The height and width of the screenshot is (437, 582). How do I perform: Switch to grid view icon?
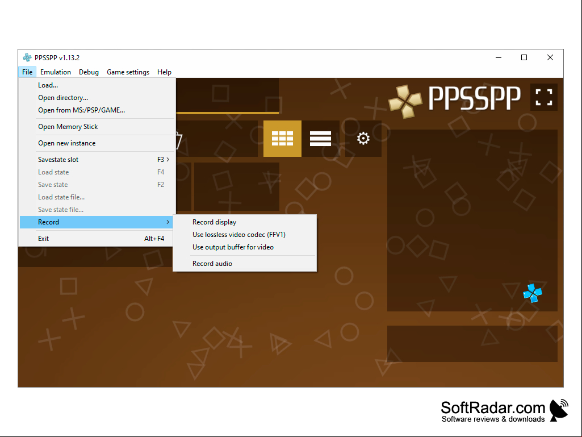282,138
